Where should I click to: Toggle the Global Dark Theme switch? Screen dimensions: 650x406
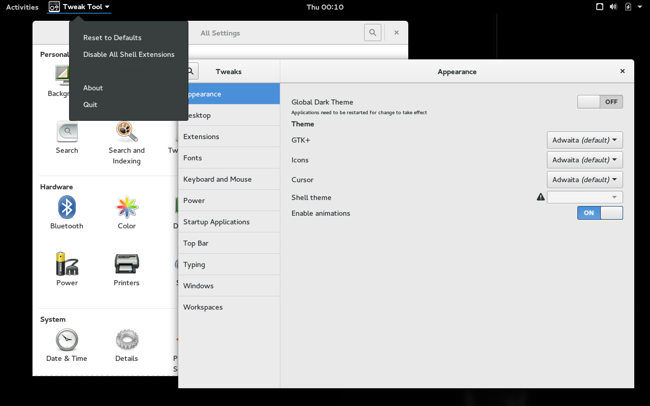(x=600, y=102)
